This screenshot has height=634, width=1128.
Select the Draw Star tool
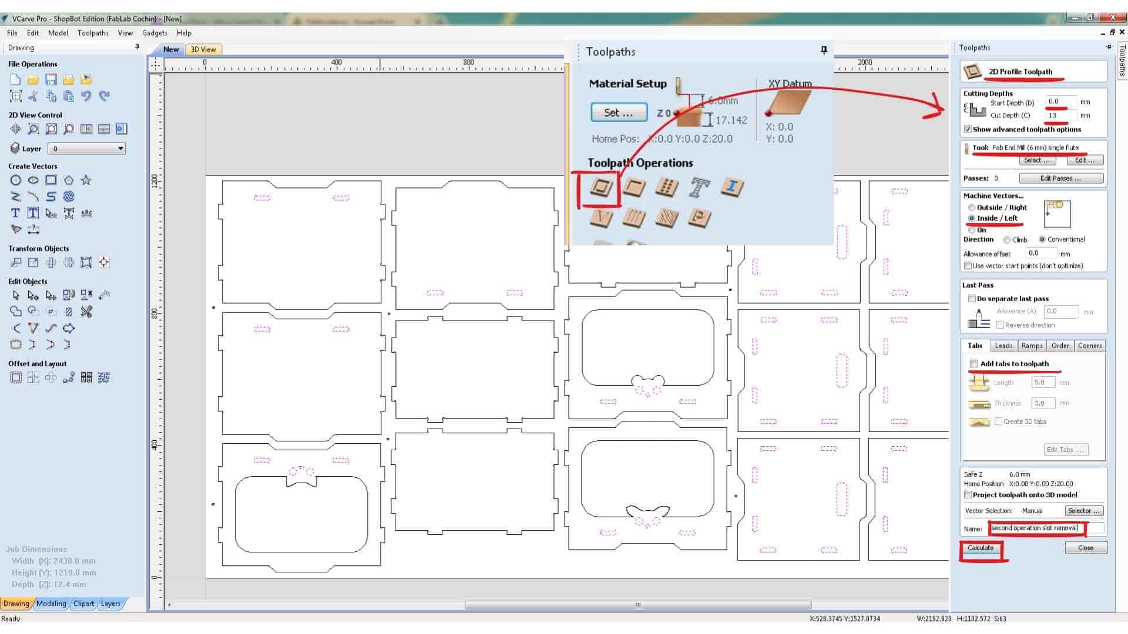click(86, 180)
